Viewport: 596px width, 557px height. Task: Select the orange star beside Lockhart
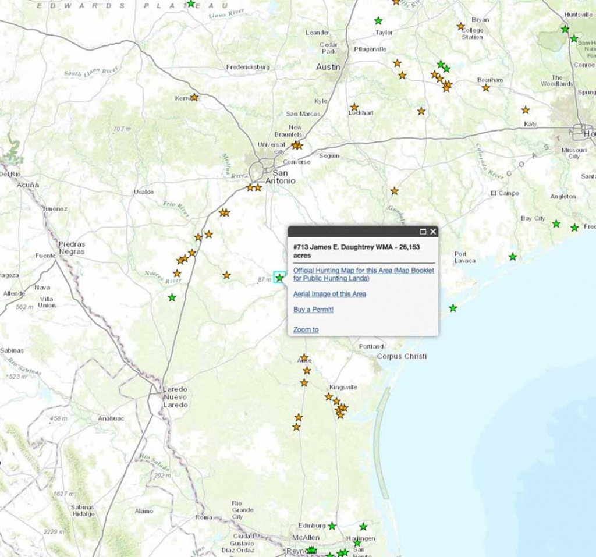354,107
